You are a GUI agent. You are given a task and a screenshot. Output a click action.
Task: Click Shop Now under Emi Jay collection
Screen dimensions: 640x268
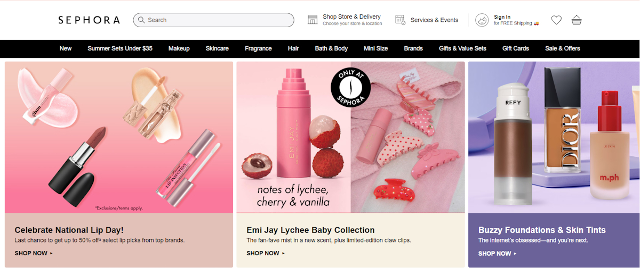click(x=265, y=253)
